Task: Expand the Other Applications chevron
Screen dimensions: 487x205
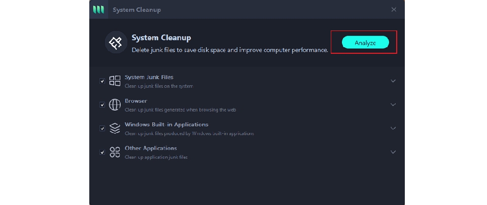Action: (393, 152)
